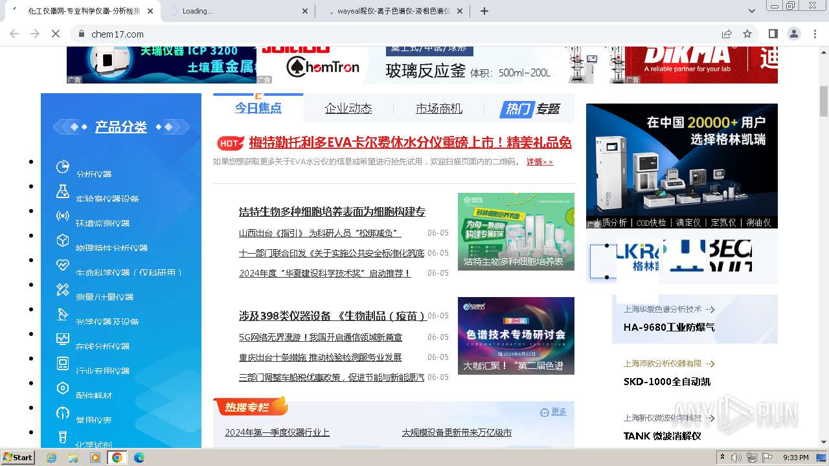
Task: Open the 梅特勒托利多EVA卡尔费休水分仪 headline link
Action: pyautogui.click(x=410, y=143)
